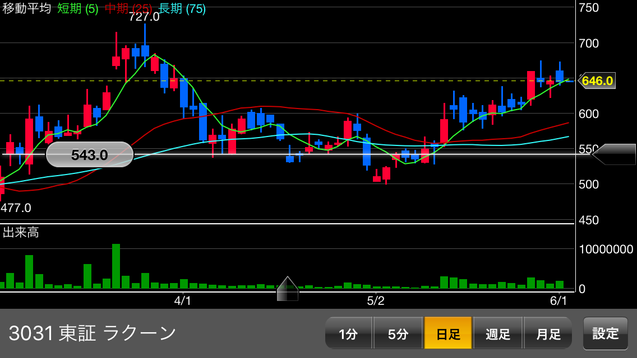637x358 pixels.
Task: Click the 3031 東証 ラクーン stock title
Action: click(93, 333)
